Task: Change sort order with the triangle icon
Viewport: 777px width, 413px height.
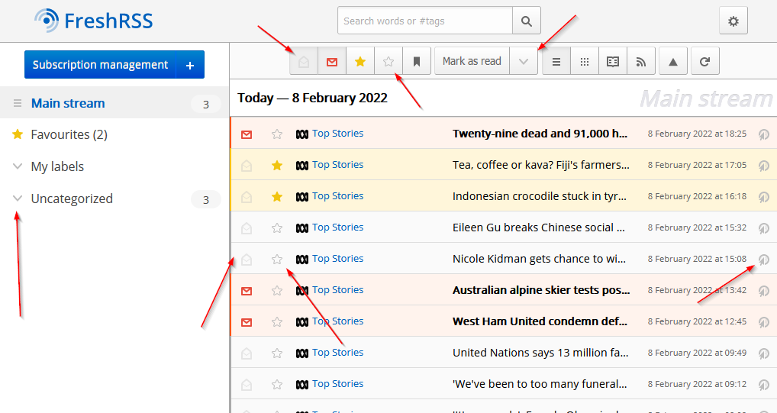Action: 672,62
